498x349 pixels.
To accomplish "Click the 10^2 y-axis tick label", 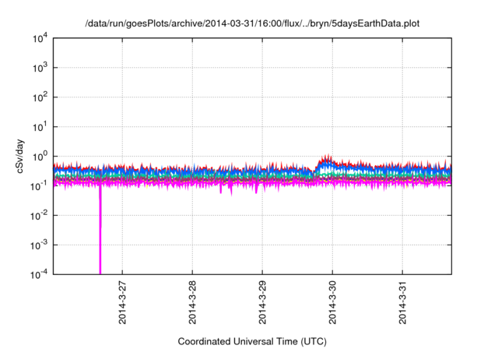I will [40, 97].
